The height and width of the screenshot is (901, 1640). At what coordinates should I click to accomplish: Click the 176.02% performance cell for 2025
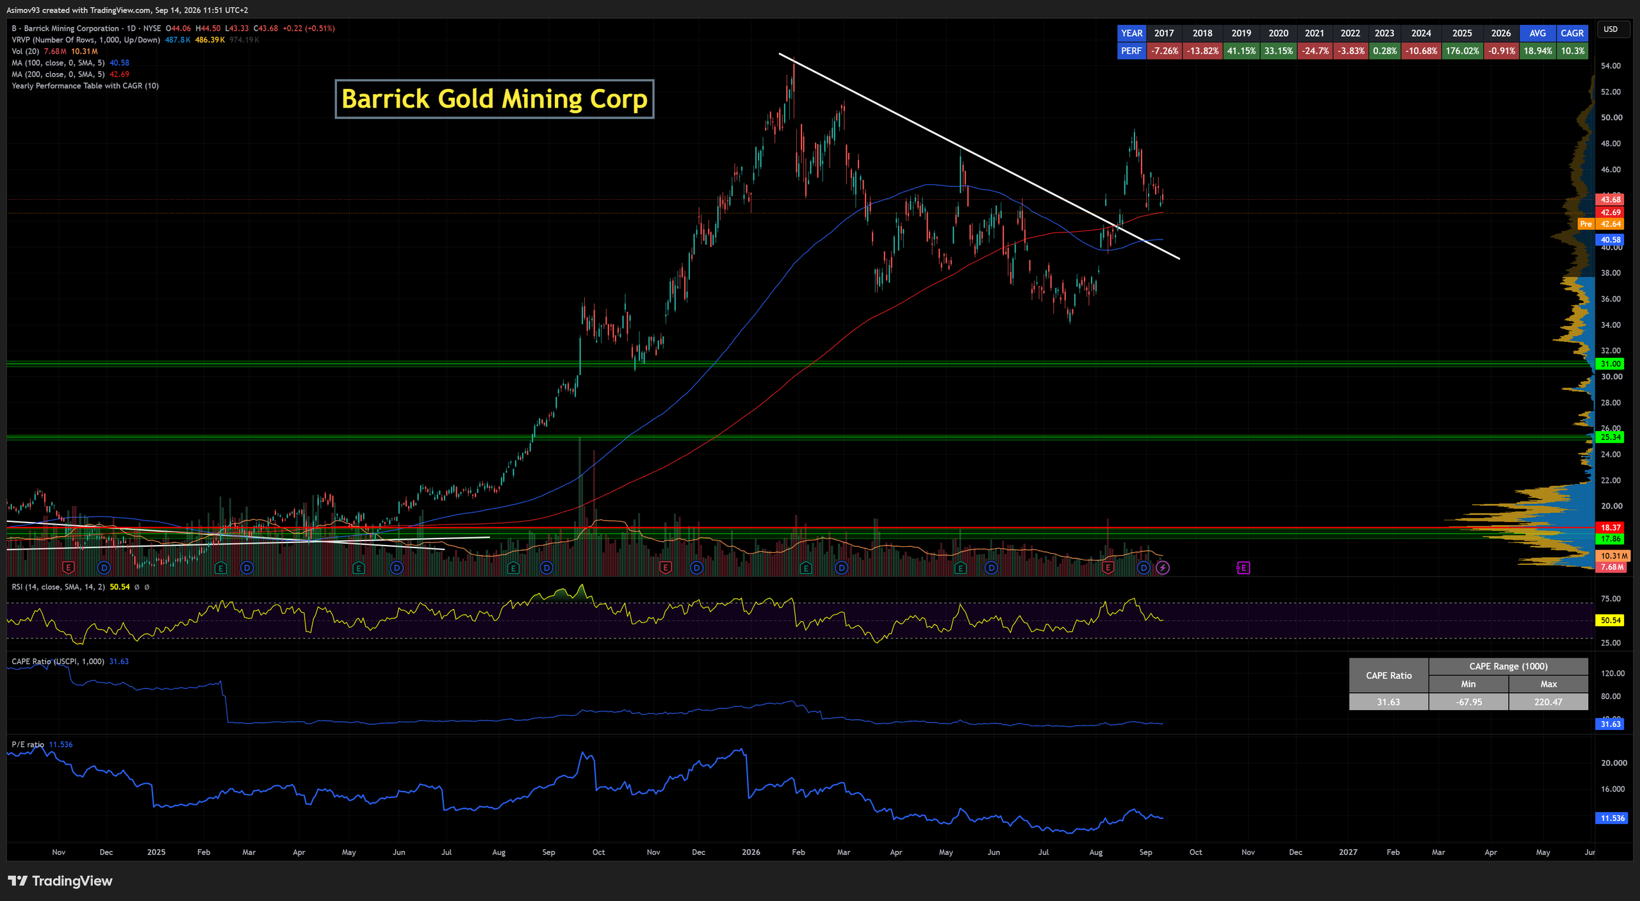tap(1462, 51)
